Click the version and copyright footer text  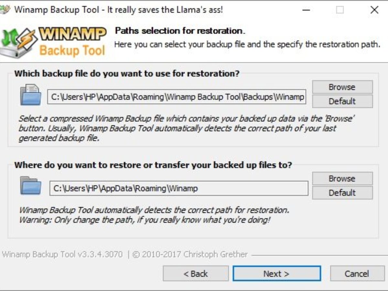[x=125, y=254]
